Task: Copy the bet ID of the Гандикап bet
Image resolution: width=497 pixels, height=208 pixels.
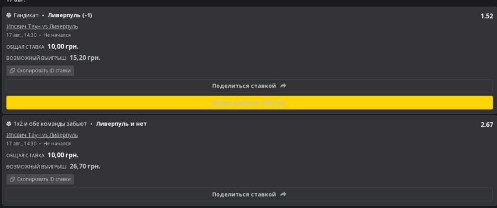Action: [40, 71]
